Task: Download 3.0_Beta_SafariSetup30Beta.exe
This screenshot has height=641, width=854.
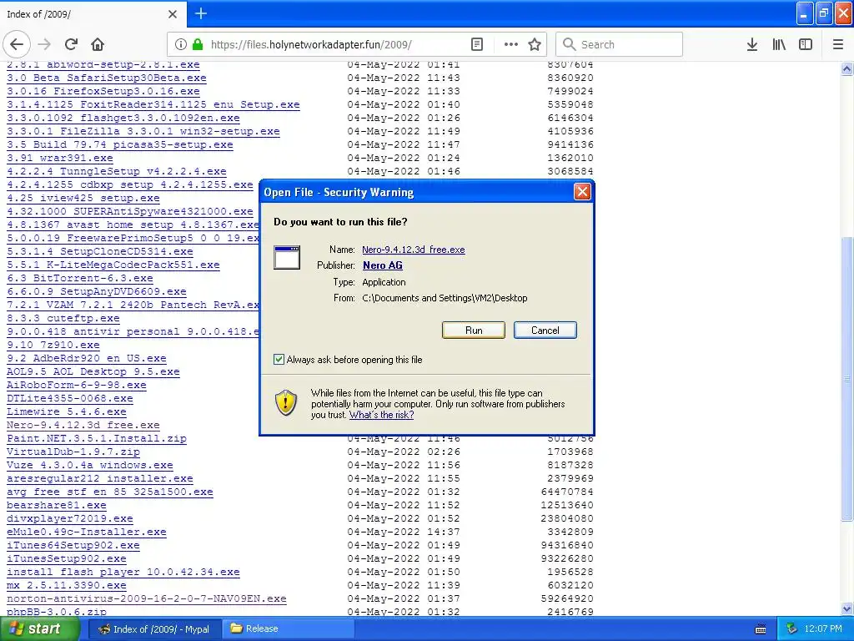Action: 106,78
